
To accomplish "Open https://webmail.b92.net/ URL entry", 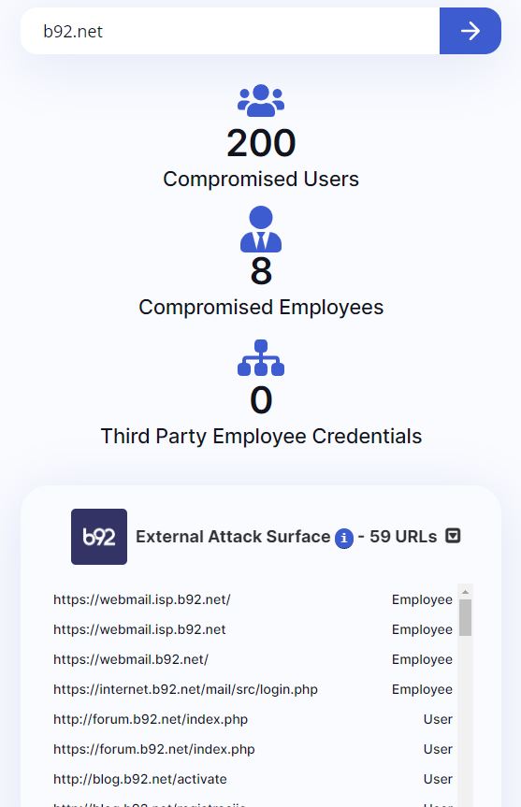I will coord(131,659).
